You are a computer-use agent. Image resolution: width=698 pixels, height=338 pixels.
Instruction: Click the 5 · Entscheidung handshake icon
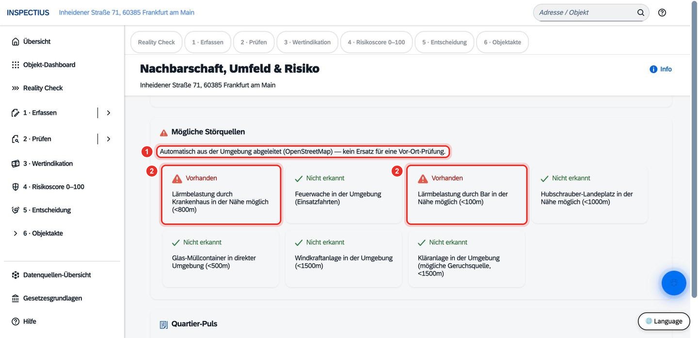16,210
